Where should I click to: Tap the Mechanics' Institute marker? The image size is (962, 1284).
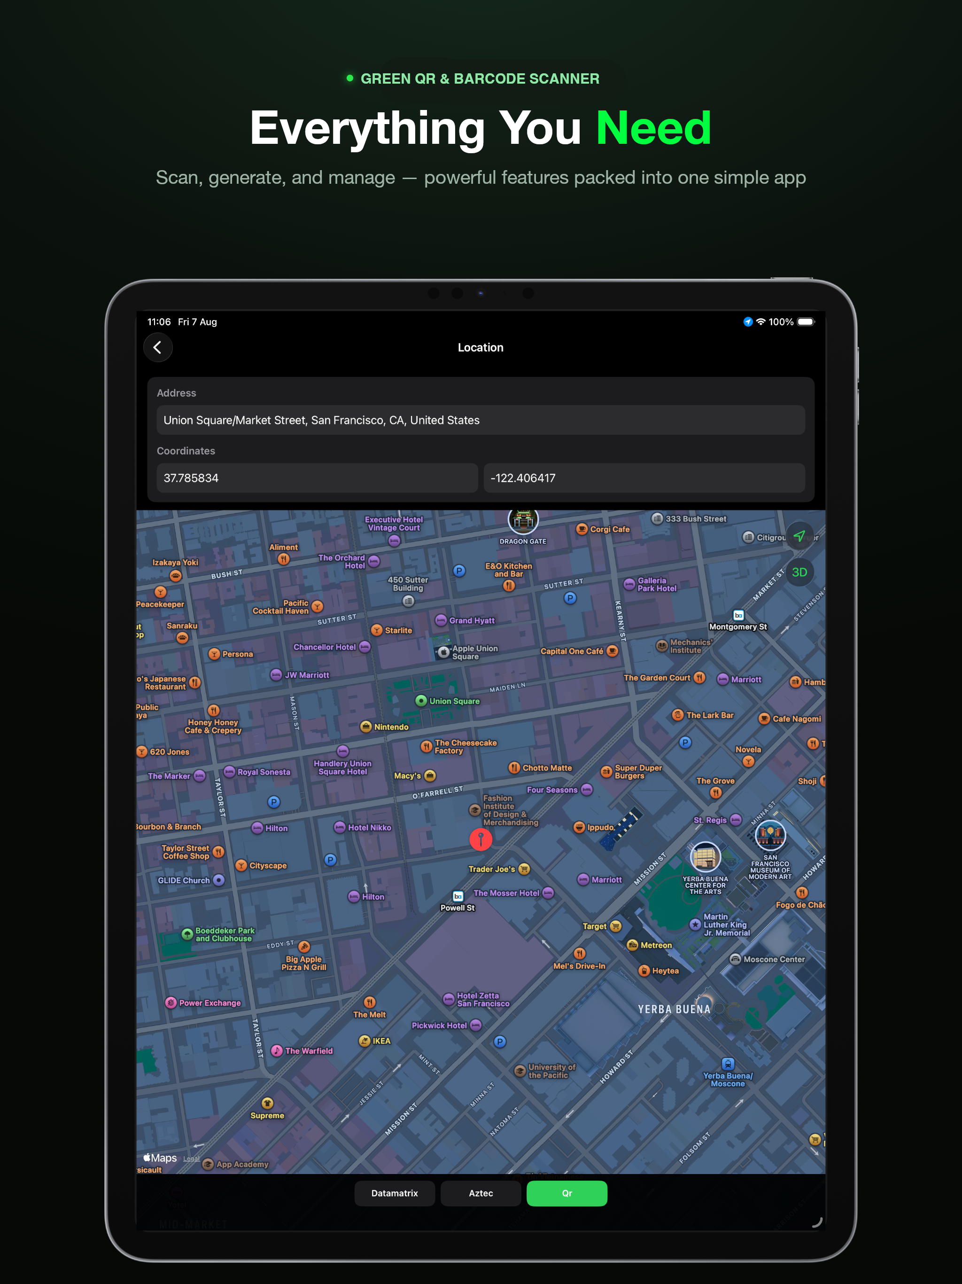pyautogui.click(x=661, y=646)
